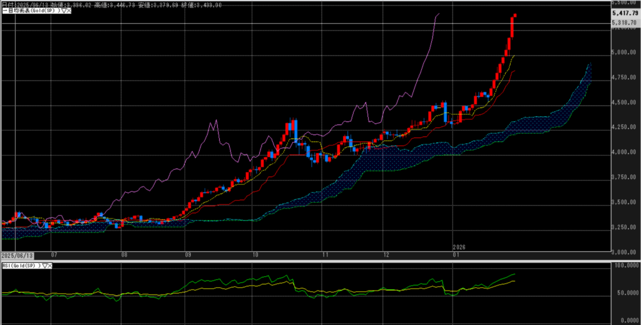Screen dimensions: 641x325
Task: Close the Ichimoku (一目均衡表) indicator with X
Action: click(x=68, y=12)
